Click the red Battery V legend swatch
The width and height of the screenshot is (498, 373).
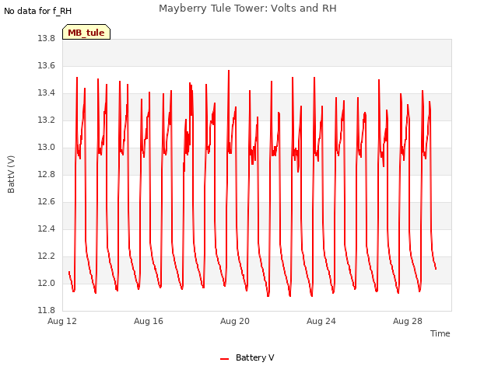click(x=225, y=359)
